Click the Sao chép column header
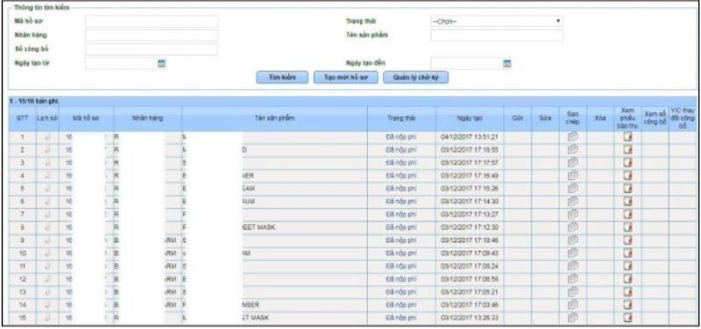The width and height of the screenshot is (701, 329). point(573,119)
